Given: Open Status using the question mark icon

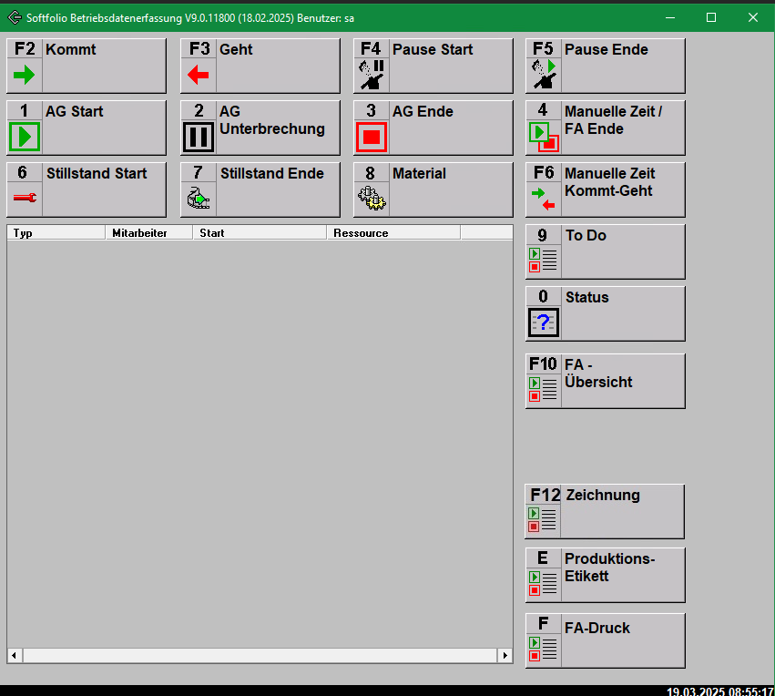Looking at the screenshot, I should 543,322.
